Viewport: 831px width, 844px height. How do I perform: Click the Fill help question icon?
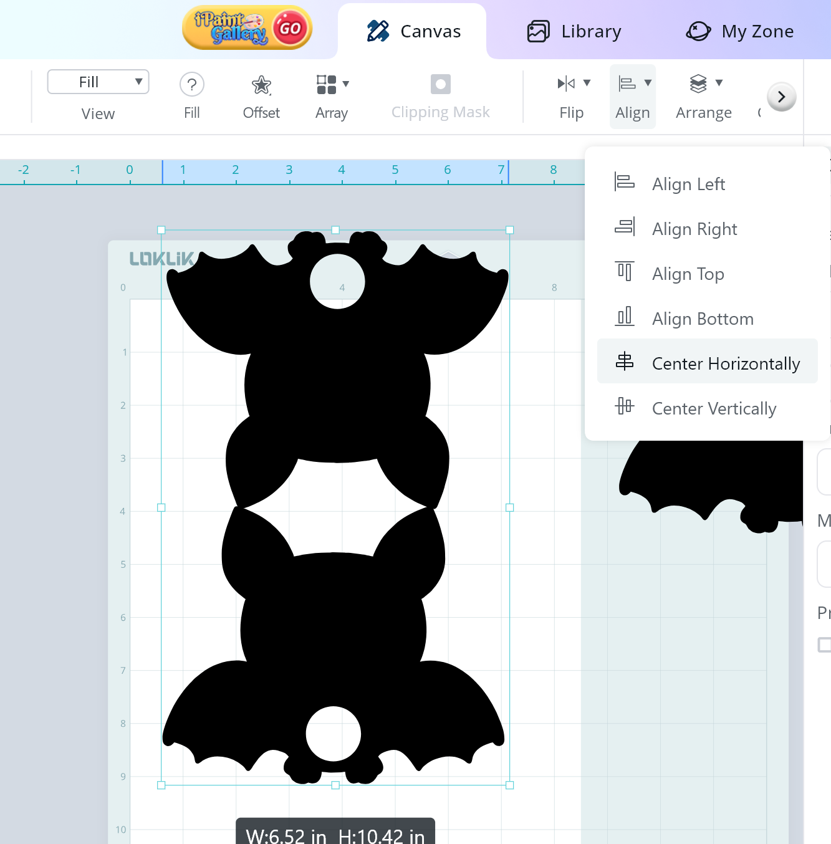tap(192, 84)
